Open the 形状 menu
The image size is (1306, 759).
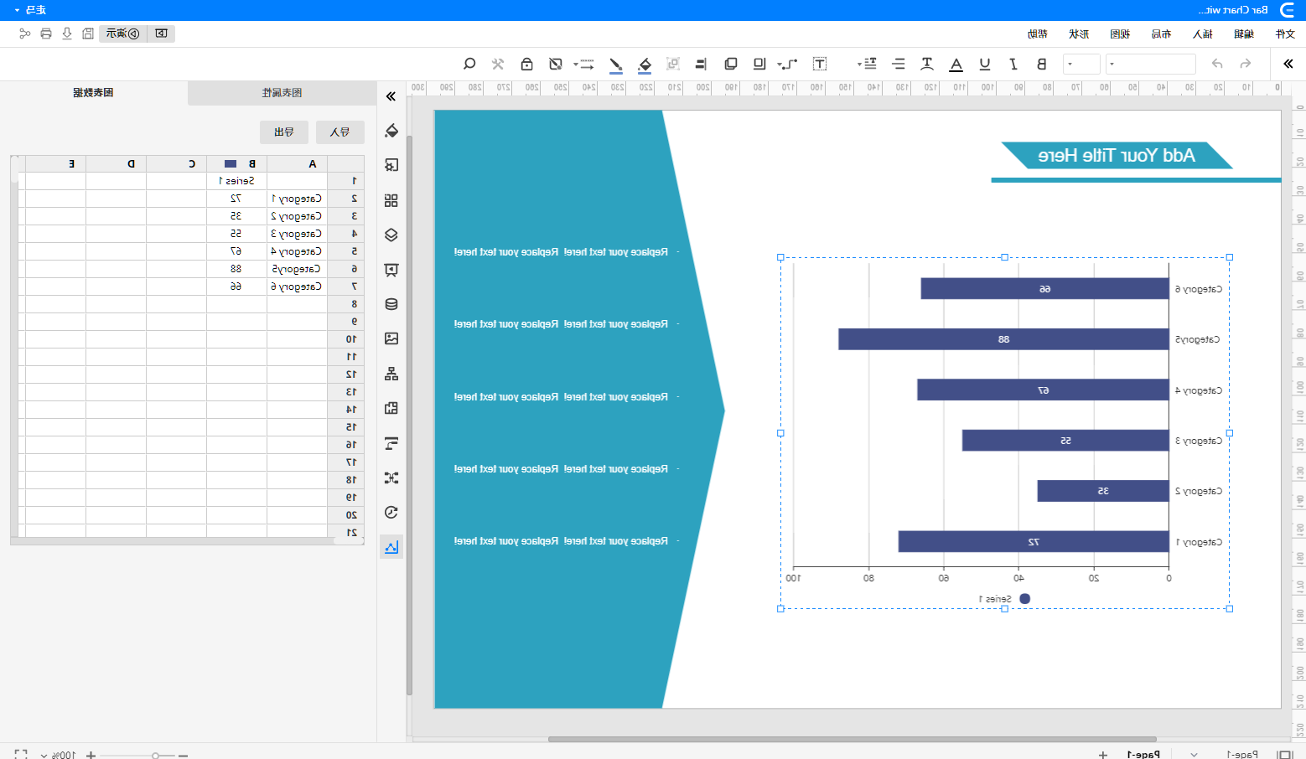click(1079, 34)
